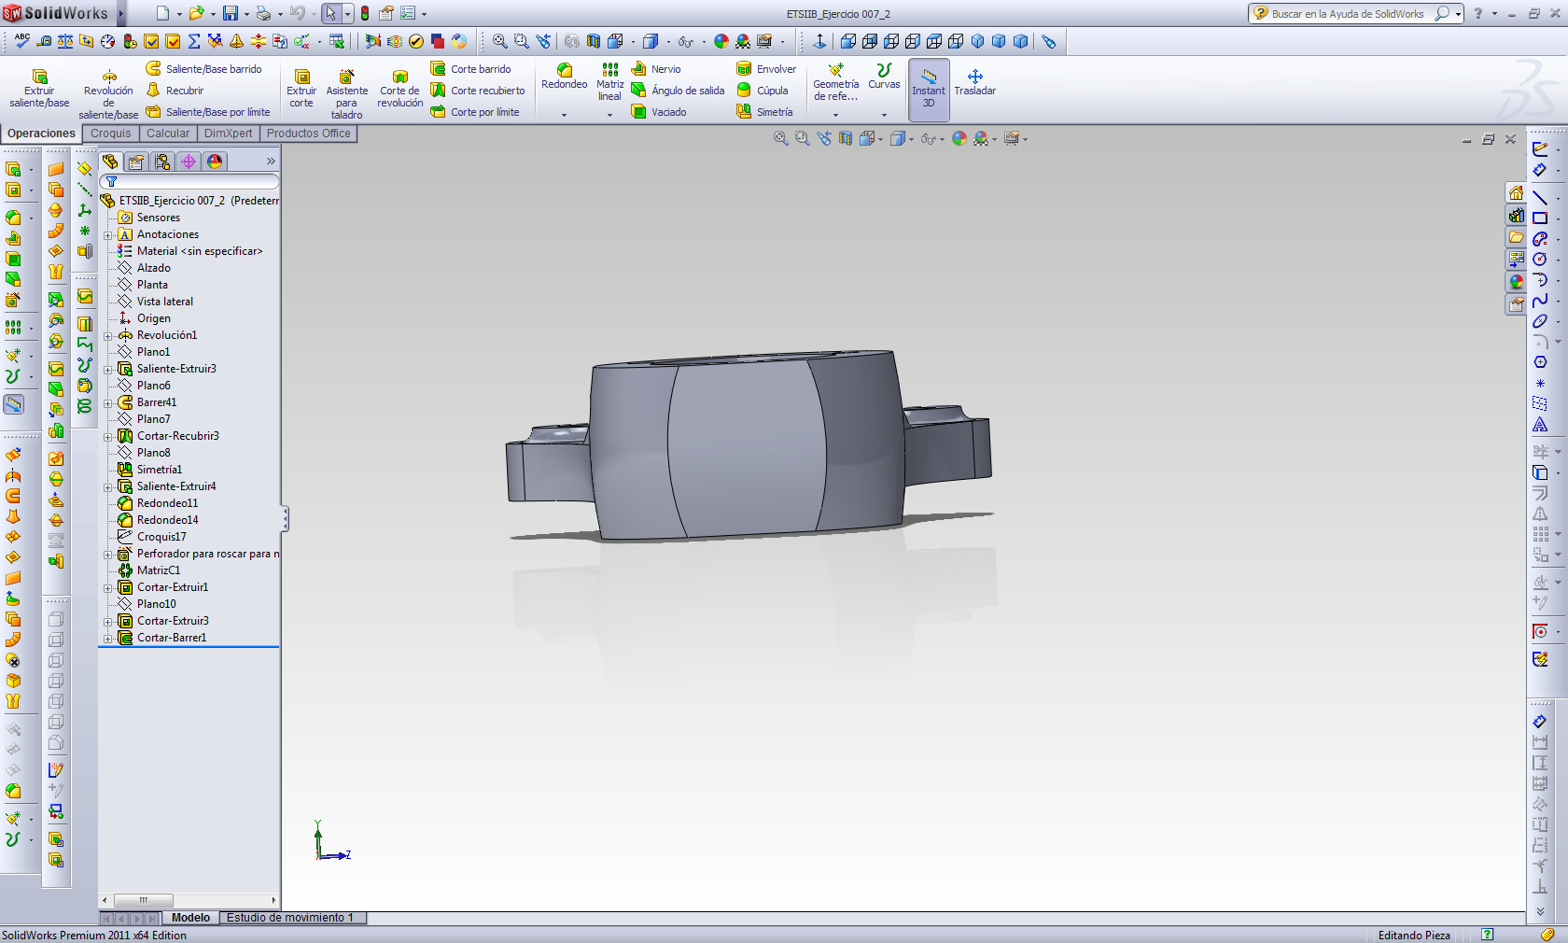Screen dimensions: 1568x943
Task: Expand Cortar-Recubrir3 node
Action: 108,437
